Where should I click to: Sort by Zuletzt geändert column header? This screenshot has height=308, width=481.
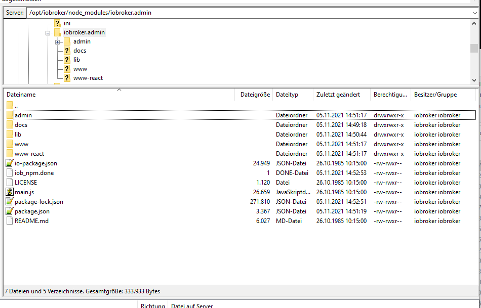coord(342,95)
